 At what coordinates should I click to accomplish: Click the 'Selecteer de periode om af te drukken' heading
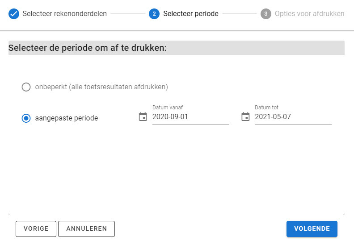88,48
